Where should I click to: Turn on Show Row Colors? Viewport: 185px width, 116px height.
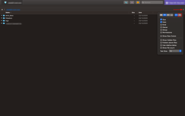161,36
